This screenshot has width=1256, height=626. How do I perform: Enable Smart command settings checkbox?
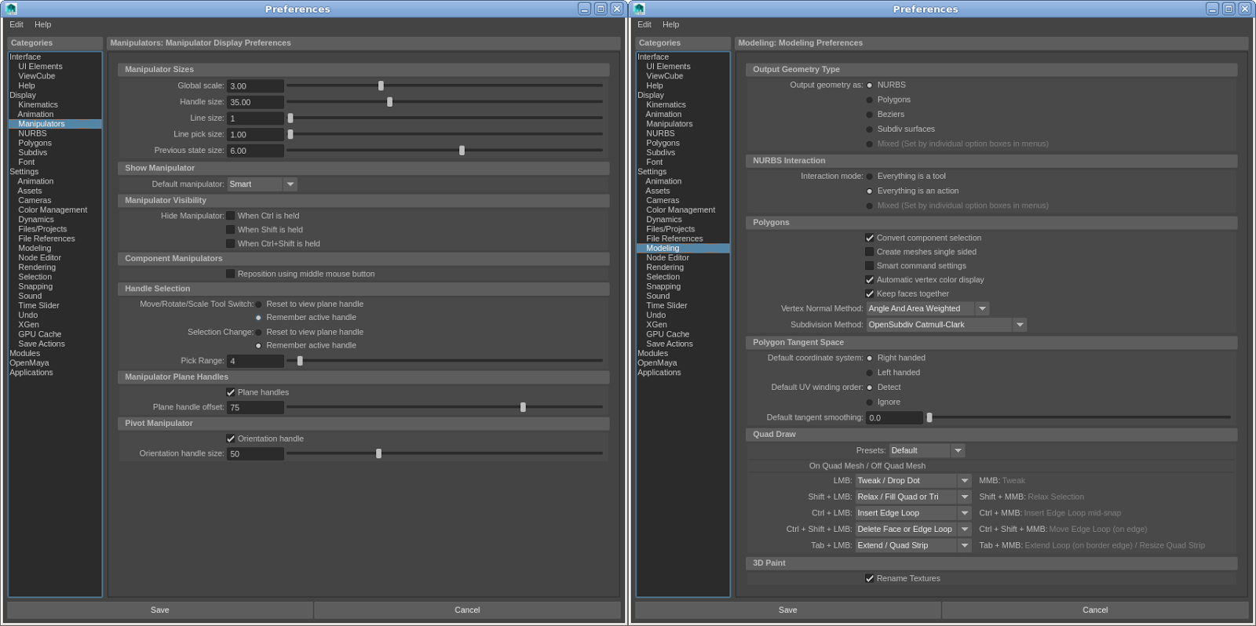[870, 266]
